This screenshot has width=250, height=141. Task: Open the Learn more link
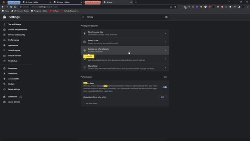(108, 91)
